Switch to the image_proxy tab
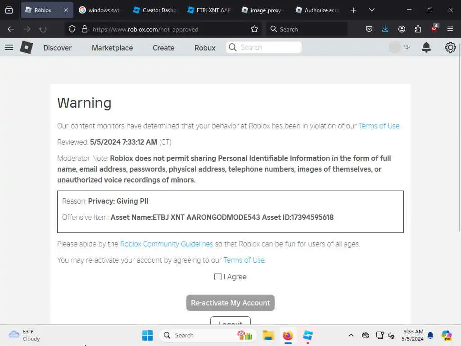Screen dimensions: 461x346 (x=262, y=10)
